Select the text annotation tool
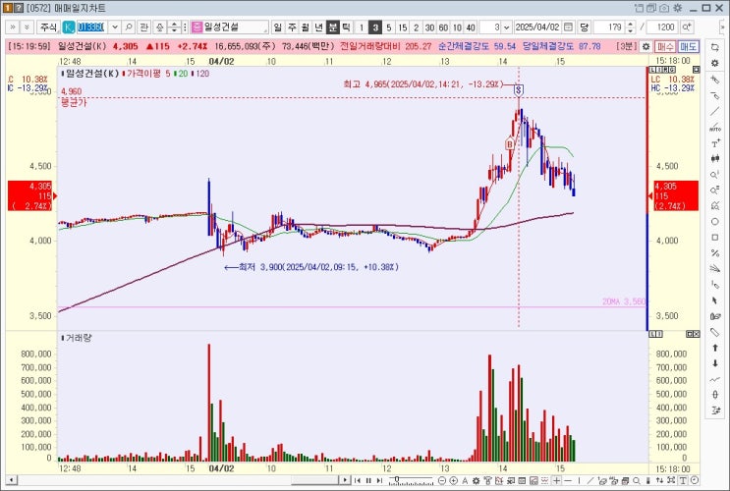The width and height of the screenshot is (730, 491). [715, 143]
